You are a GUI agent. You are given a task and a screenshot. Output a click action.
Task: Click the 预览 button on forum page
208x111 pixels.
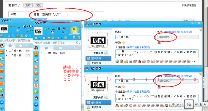pyautogui.click(x=38, y=5)
